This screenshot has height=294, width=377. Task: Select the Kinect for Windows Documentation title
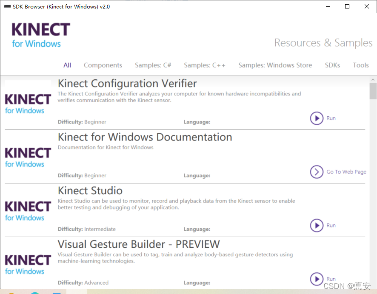point(145,137)
